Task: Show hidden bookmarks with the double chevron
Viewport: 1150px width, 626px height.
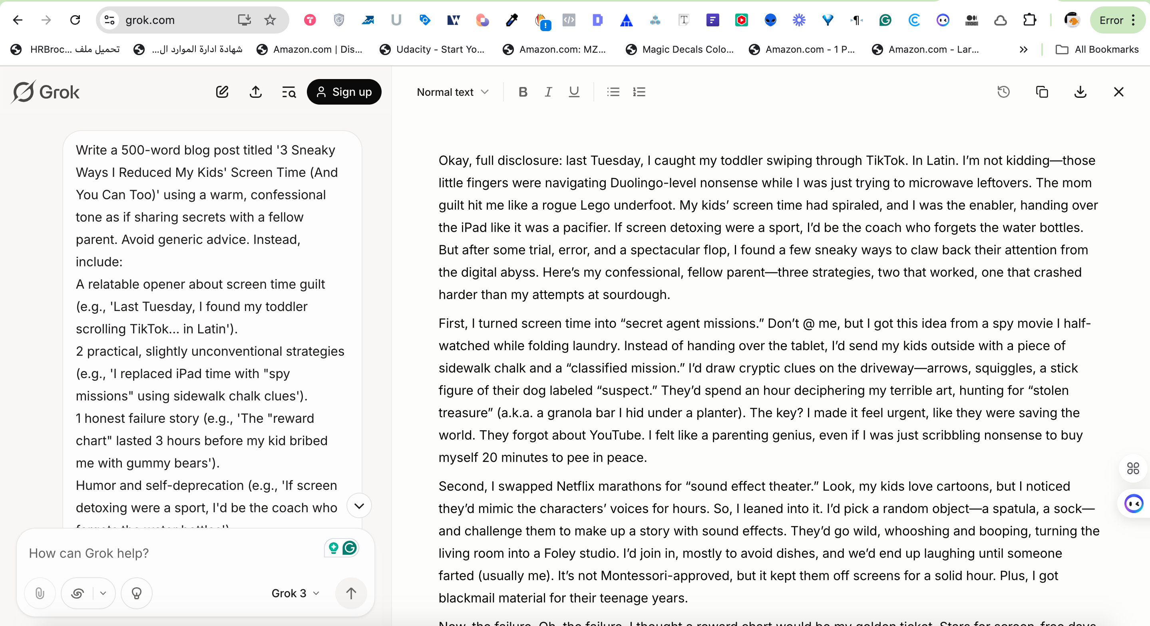Action: 1024,50
